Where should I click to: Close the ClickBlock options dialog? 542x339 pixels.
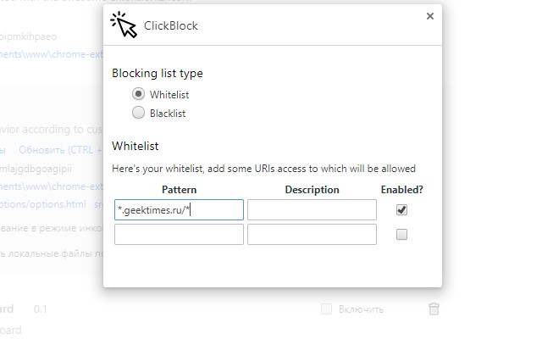[430, 16]
